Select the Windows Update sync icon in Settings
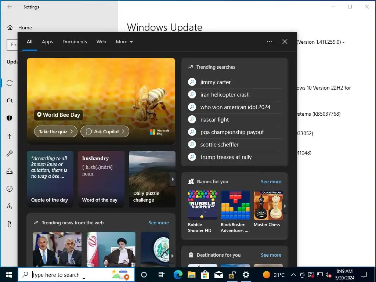This screenshot has width=376, height=282. pyautogui.click(x=10, y=83)
